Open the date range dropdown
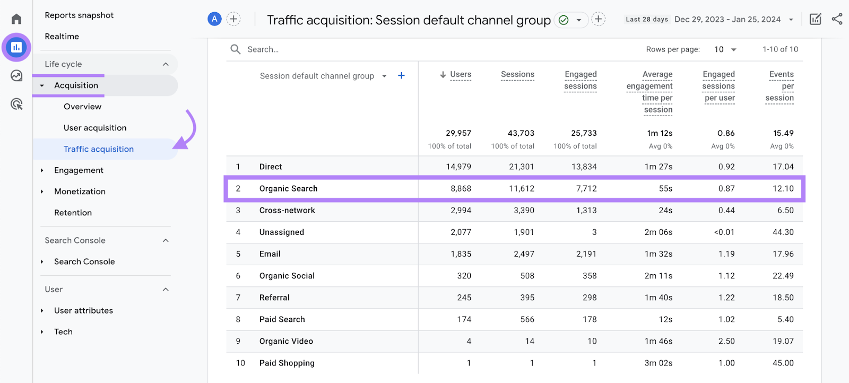Viewport: 849px width, 383px height. [791, 20]
